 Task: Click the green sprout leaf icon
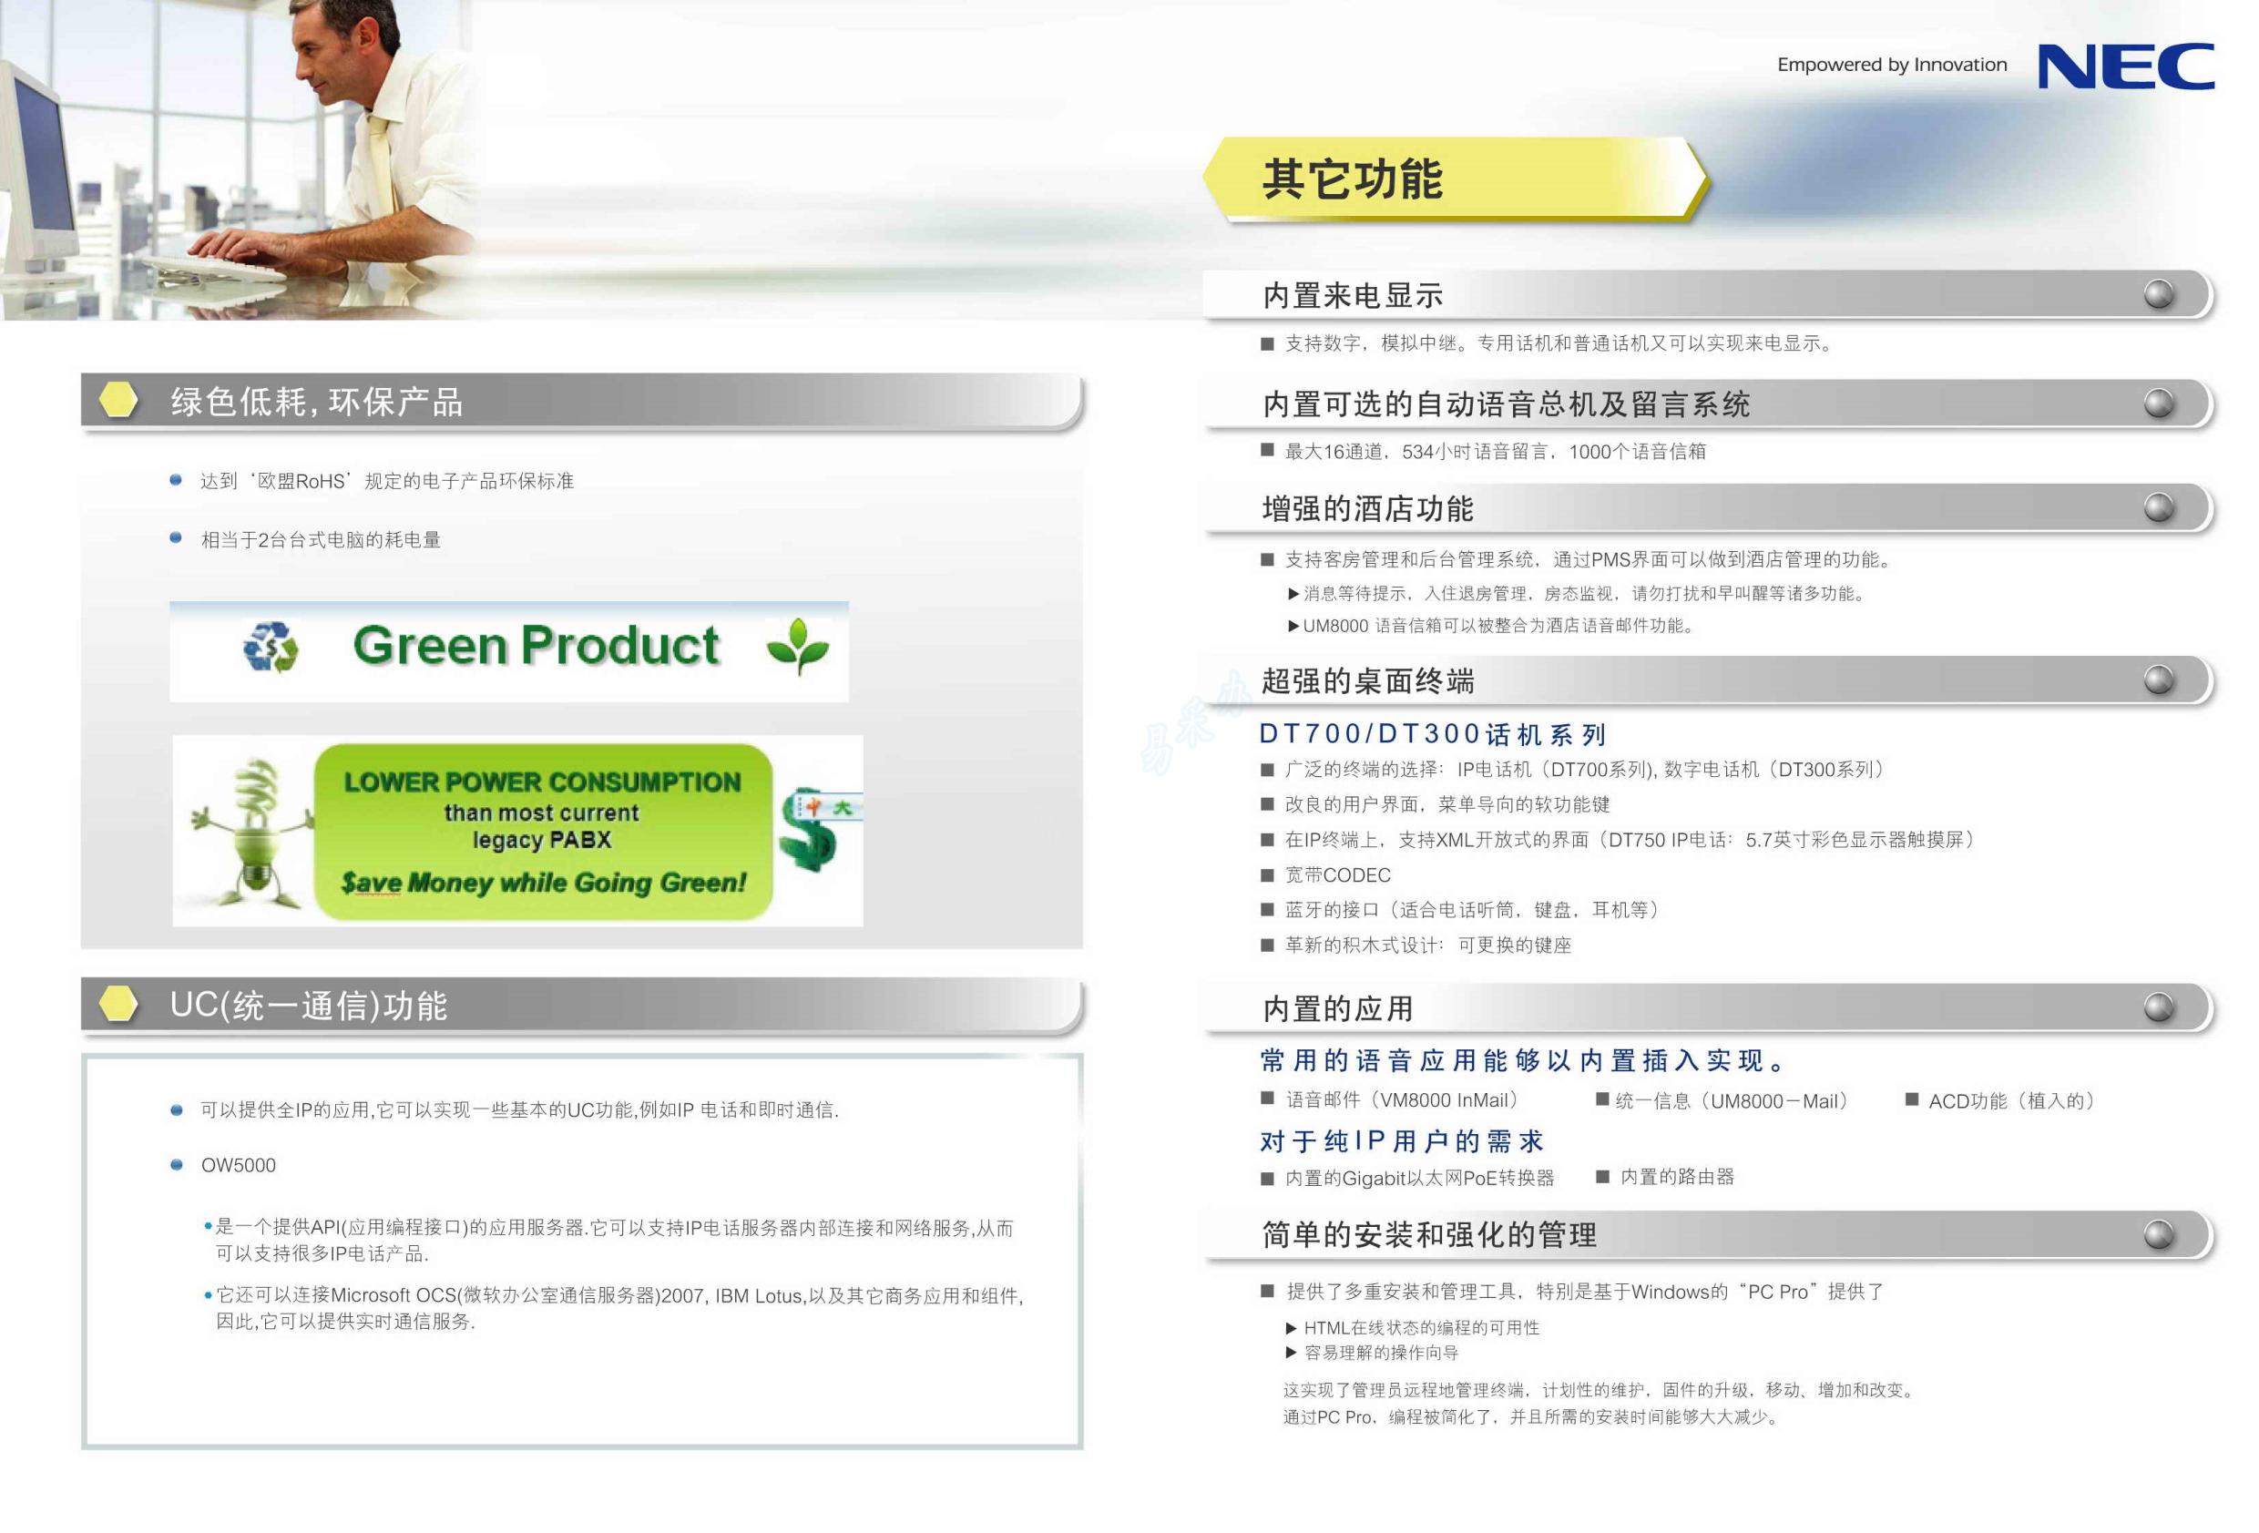tap(798, 646)
